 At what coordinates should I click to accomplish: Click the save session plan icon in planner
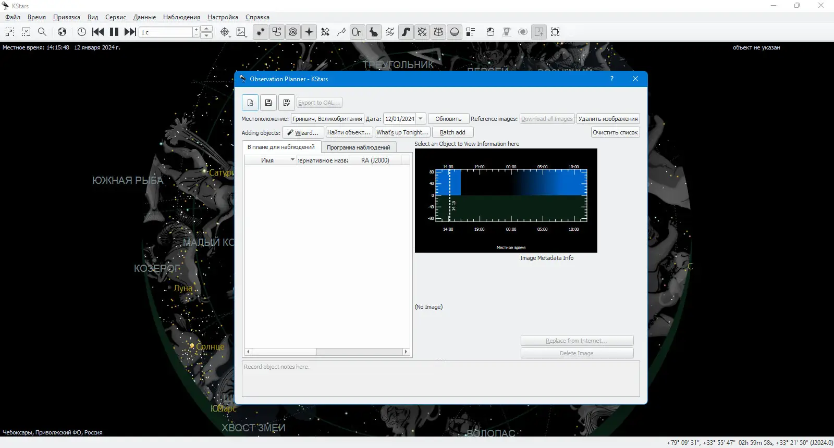tap(268, 103)
